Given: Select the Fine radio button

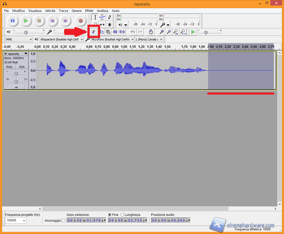Looking at the screenshot, I should pyautogui.click(x=110, y=215).
